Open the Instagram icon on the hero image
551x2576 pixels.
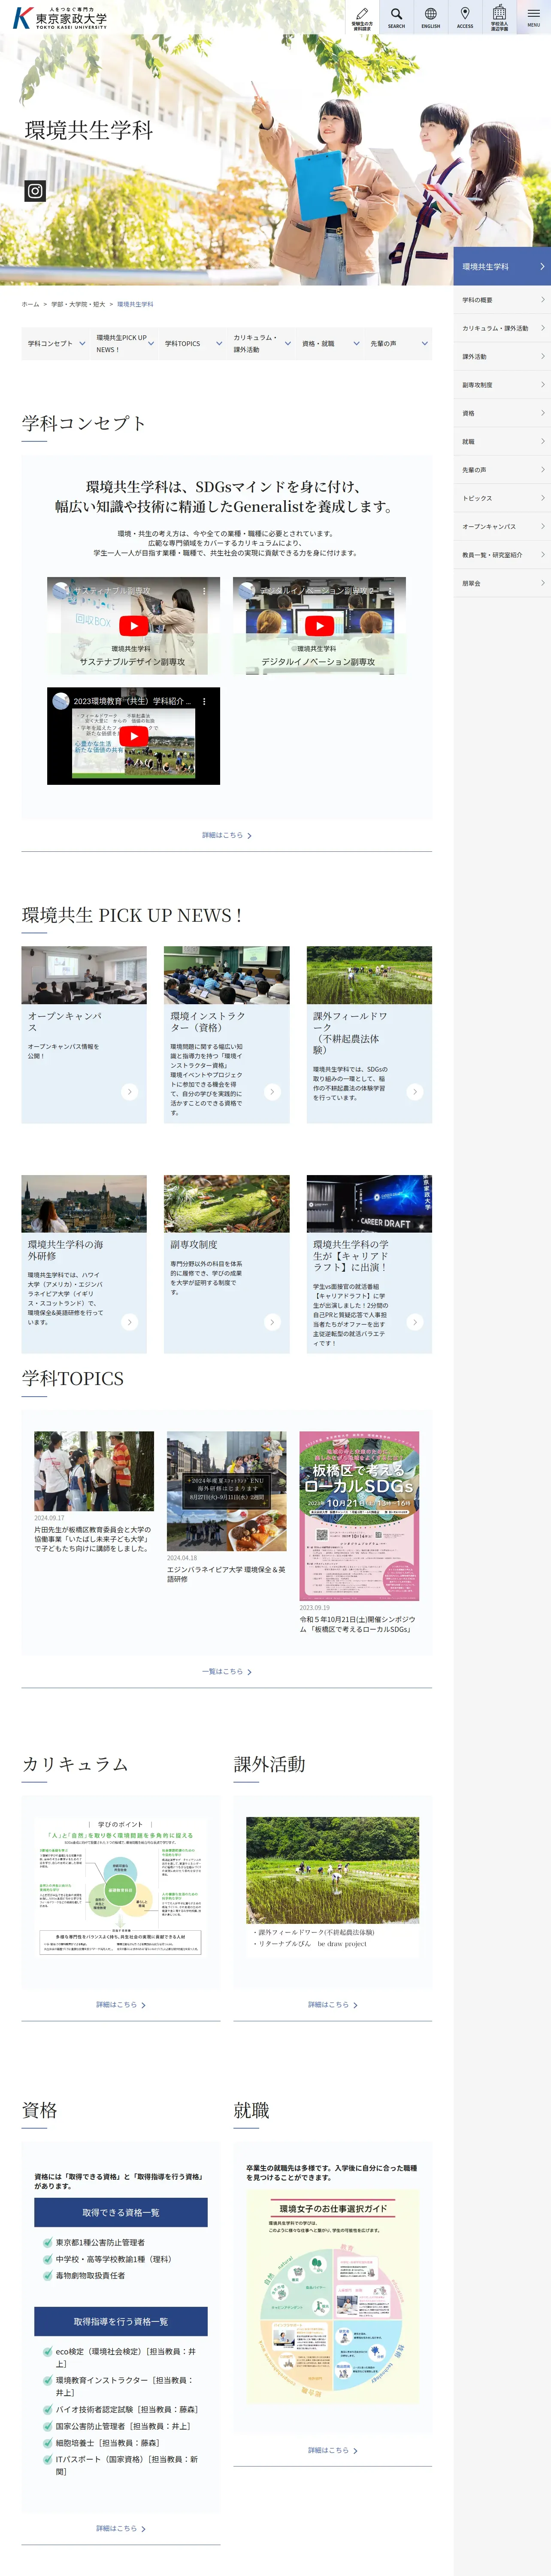(35, 191)
